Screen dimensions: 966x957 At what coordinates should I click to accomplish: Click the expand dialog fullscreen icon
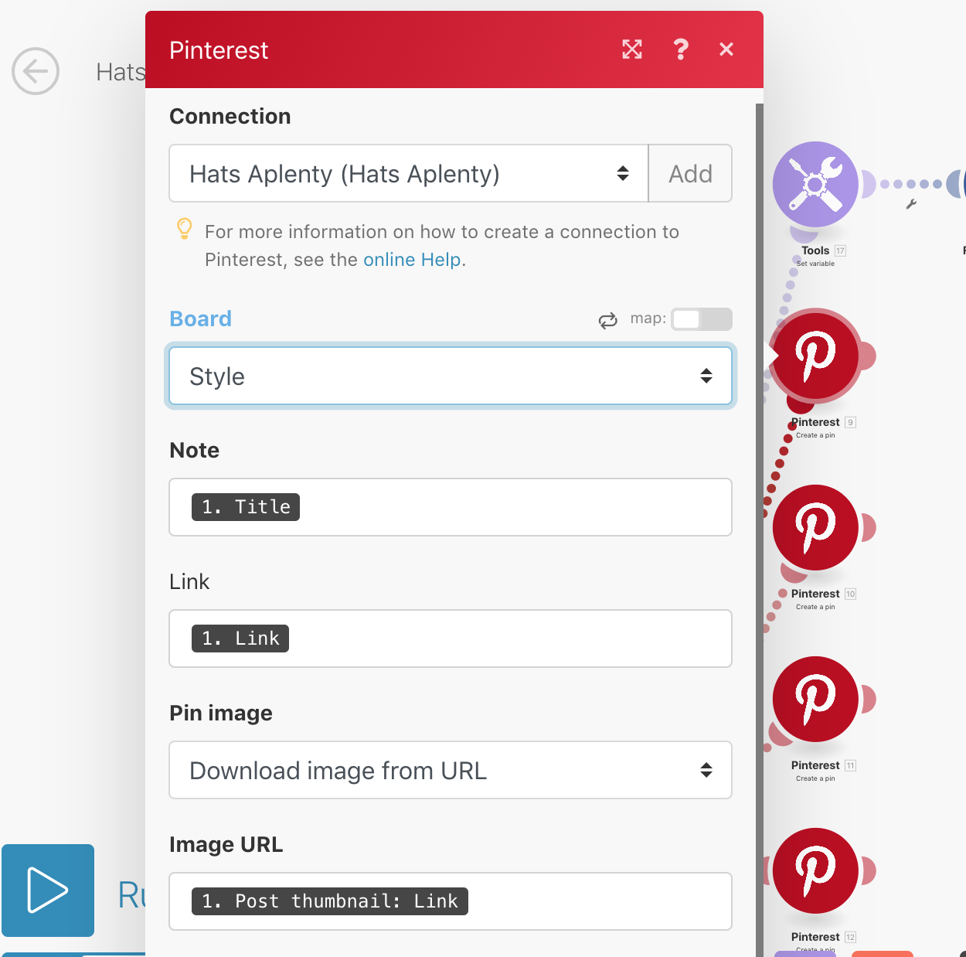pyautogui.click(x=632, y=49)
